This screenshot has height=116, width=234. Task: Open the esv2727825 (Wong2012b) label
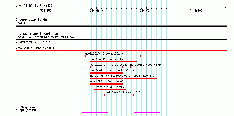coord(33,42)
